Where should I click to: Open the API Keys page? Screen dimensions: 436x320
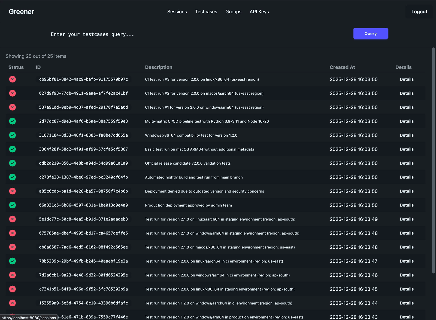259,12
